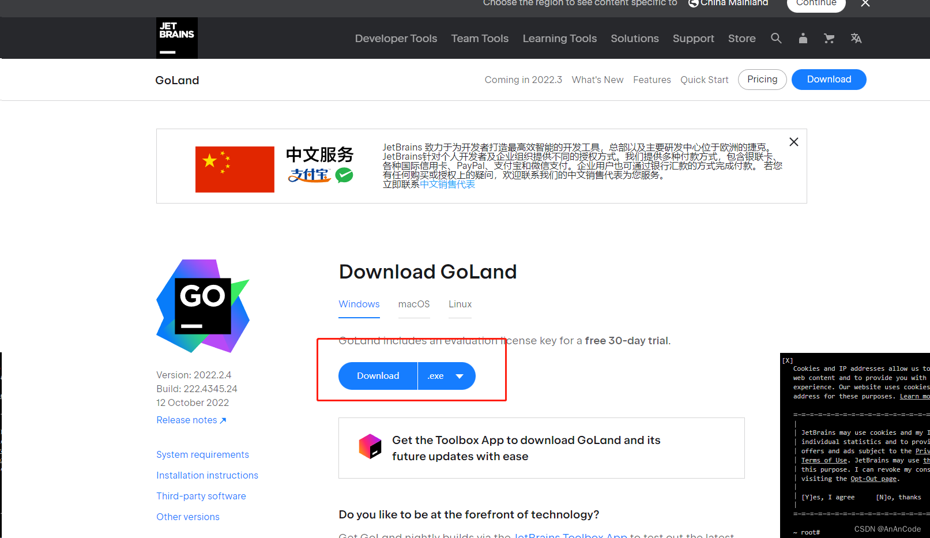Click the Build: 222.4345.24 text
The image size is (930, 538).
point(197,389)
